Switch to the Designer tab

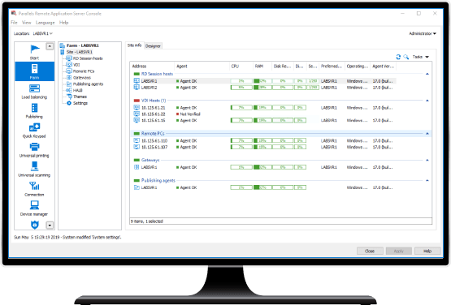click(x=153, y=46)
